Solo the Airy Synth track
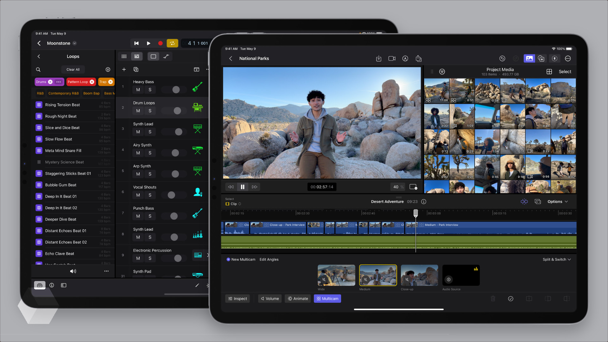 pyautogui.click(x=150, y=153)
